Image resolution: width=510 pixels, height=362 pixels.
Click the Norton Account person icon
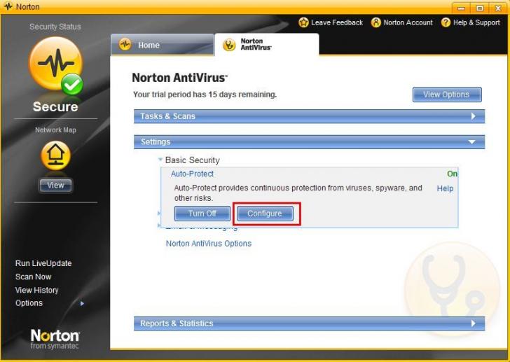[x=376, y=22]
